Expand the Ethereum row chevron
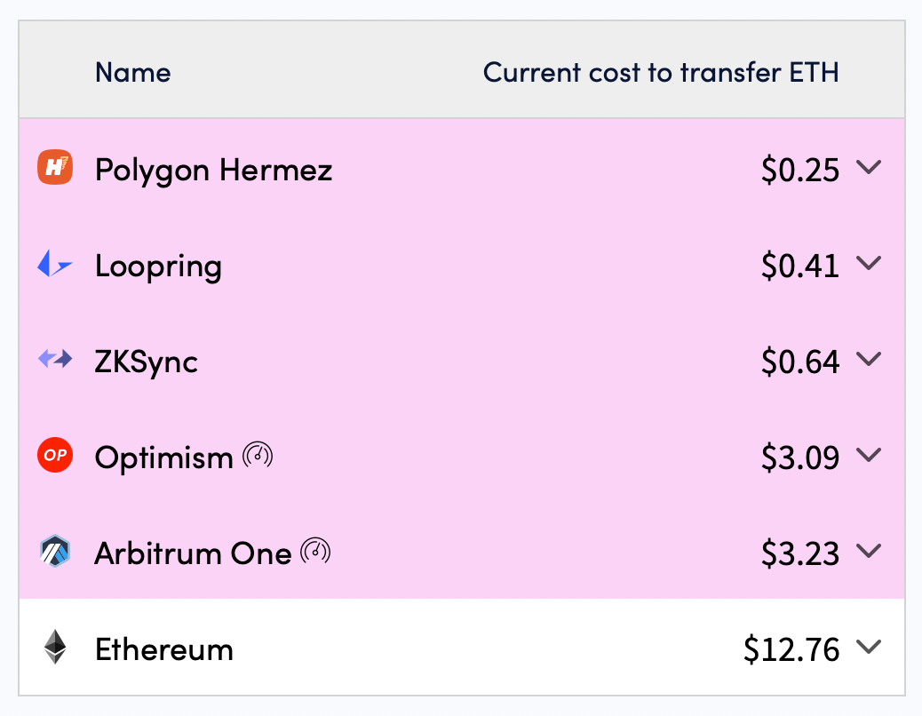Screen dimensions: 922x716 (x=869, y=647)
